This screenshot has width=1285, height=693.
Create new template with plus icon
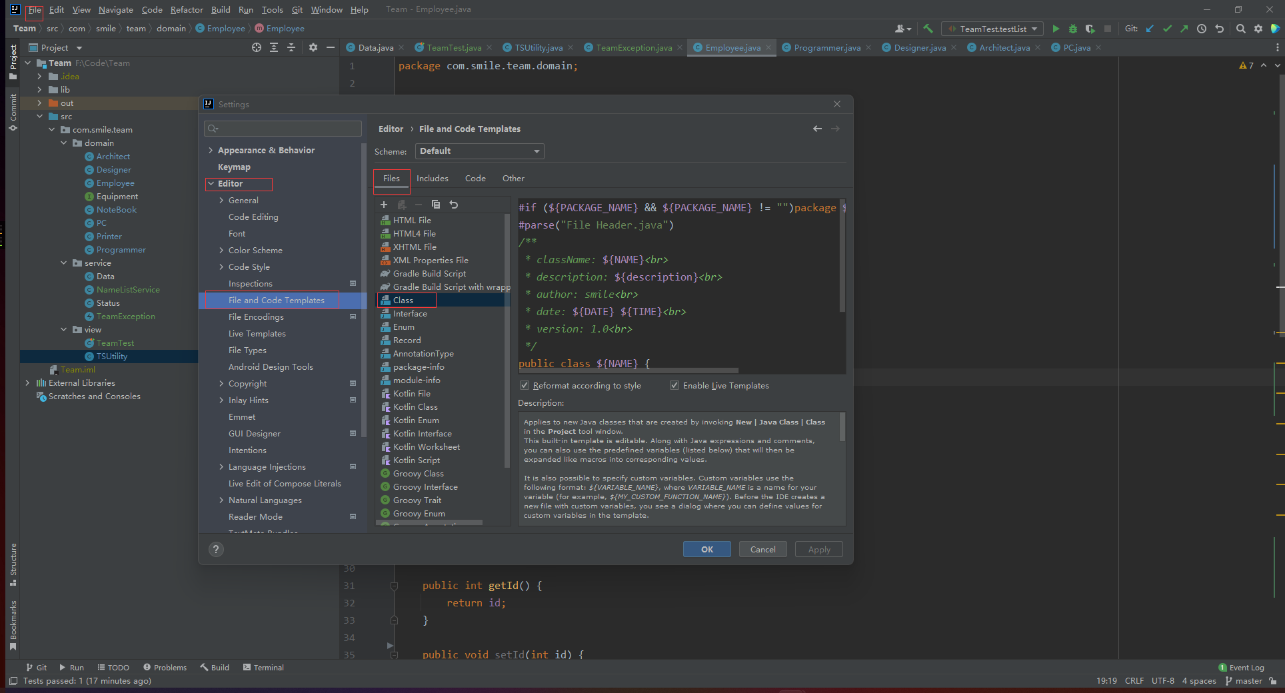click(x=384, y=205)
